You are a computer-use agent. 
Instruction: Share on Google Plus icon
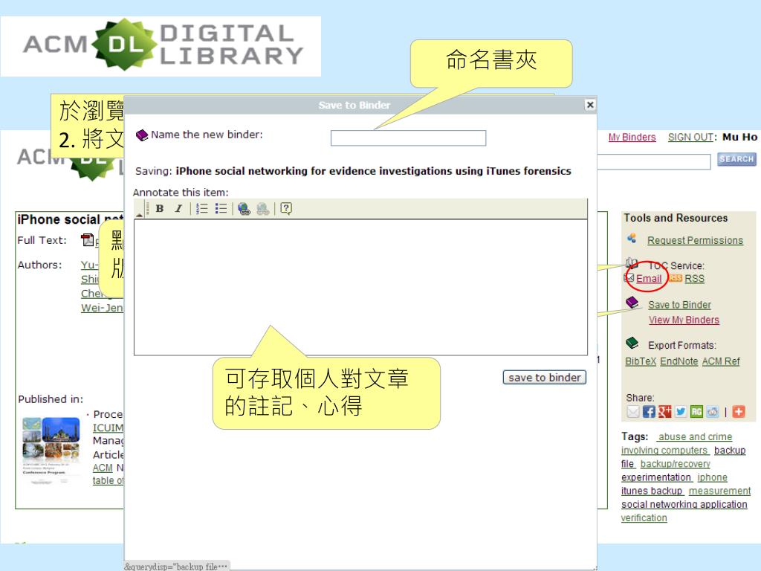[665, 412]
